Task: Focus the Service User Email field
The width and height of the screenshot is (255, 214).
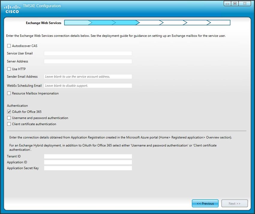Action: [x=88, y=53]
